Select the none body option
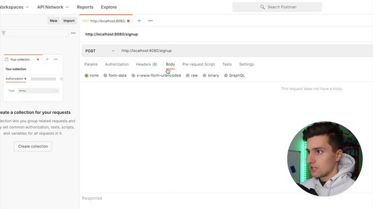373x209 pixels. tap(92, 75)
